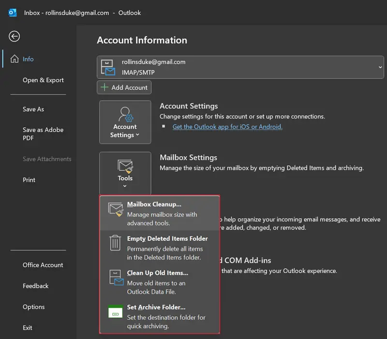The height and width of the screenshot is (339, 387).
Task: Exit Outlook from the sidebar
Action: pyautogui.click(x=28, y=328)
